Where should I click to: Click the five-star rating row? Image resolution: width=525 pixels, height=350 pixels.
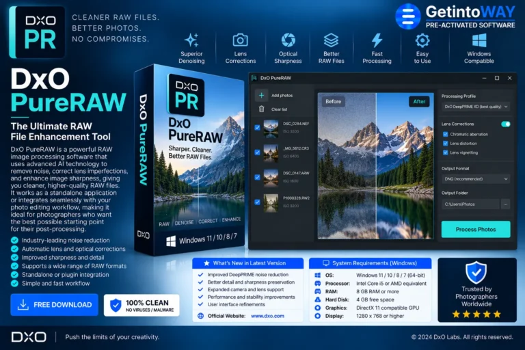(x=476, y=314)
